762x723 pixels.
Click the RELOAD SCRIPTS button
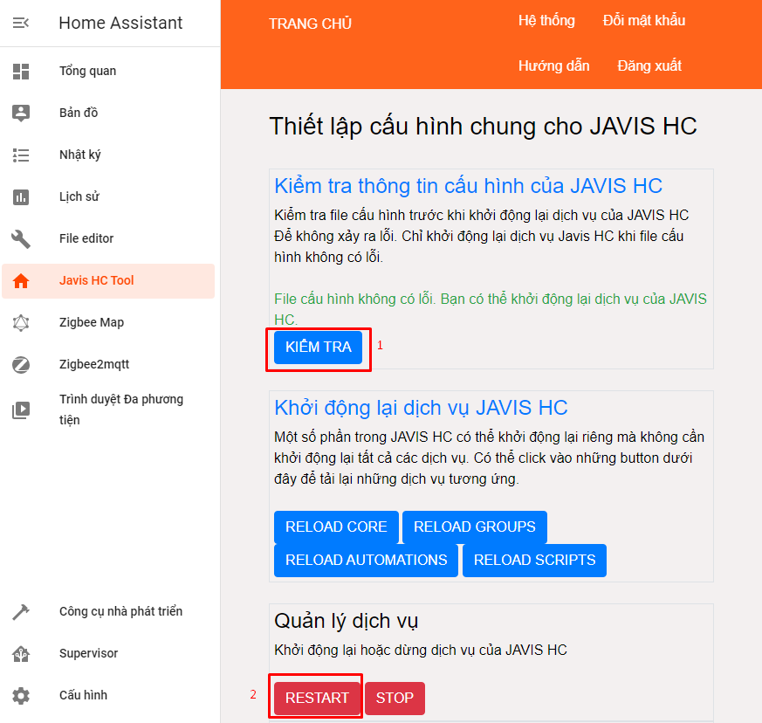pyautogui.click(x=534, y=560)
